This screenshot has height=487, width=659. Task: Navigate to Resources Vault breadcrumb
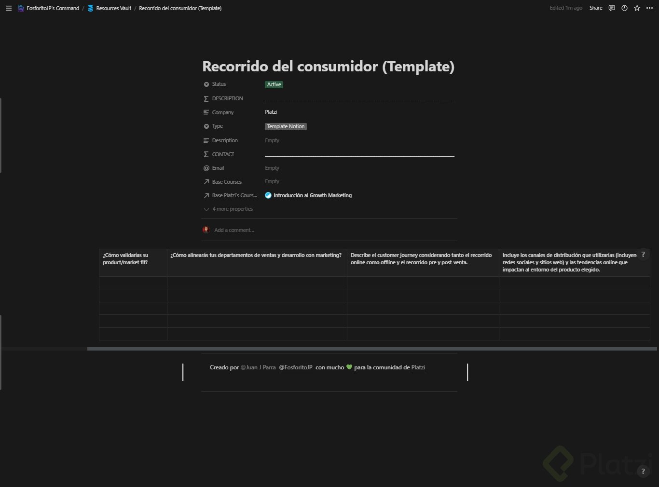114,8
